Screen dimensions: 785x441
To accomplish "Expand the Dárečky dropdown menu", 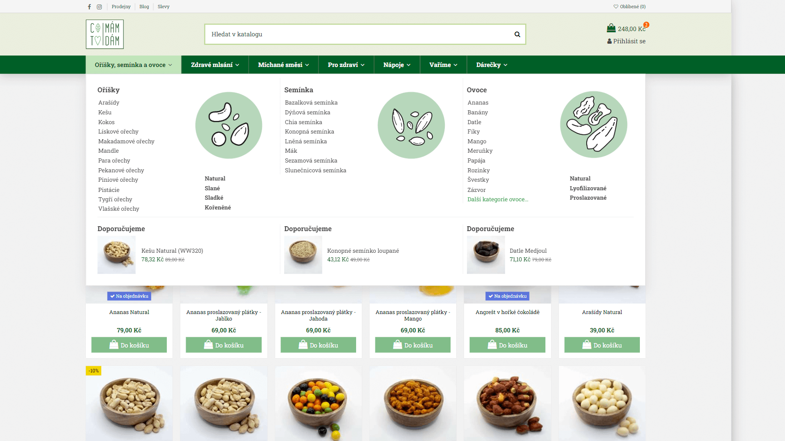I will click(491, 65).
